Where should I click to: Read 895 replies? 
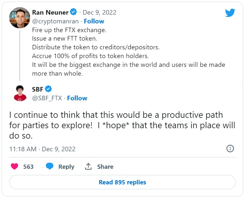122,182
